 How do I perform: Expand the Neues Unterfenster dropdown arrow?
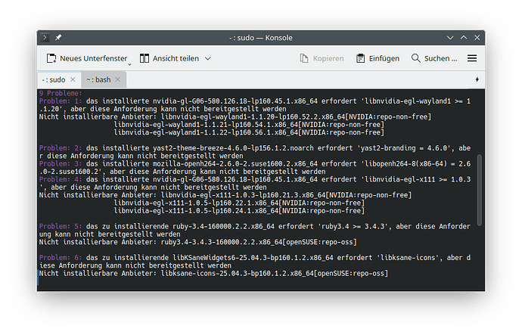[x=129, y=61]
